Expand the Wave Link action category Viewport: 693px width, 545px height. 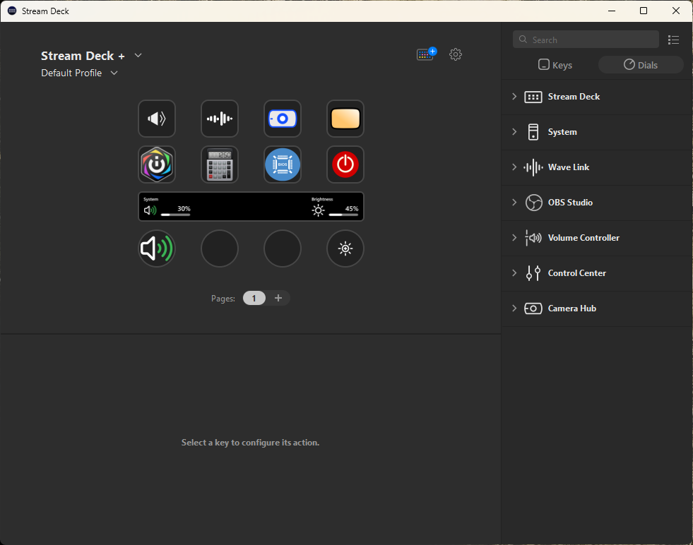pyautogui.click(x=514, y=167)
